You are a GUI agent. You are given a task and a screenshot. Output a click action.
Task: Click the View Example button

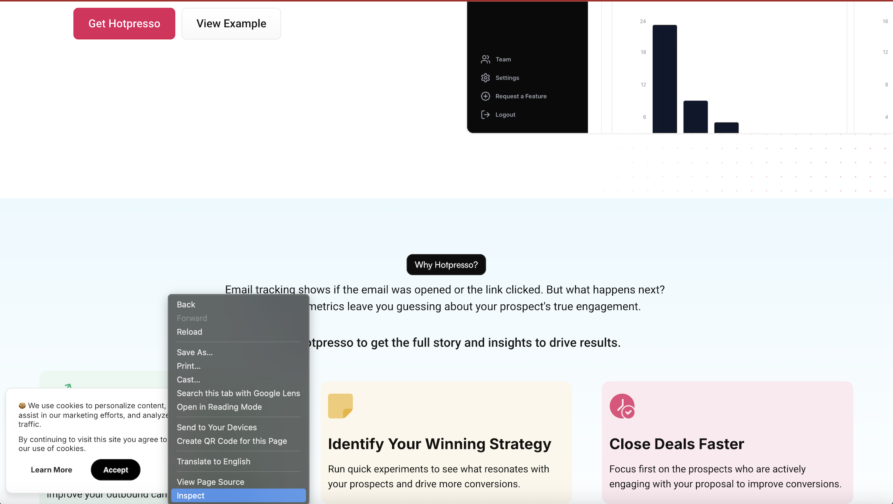pos(231,23)
